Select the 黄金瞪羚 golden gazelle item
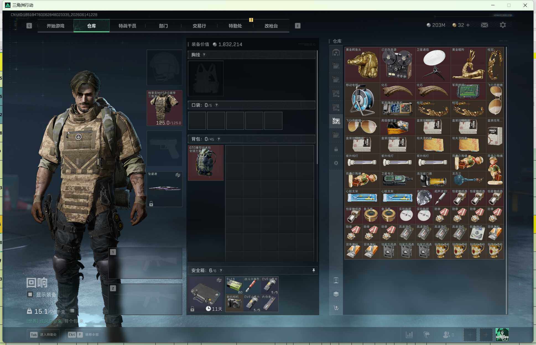This screenshot has height=345, width=536. coord(468,65)
